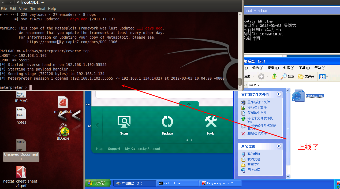
Task: Select the netcat_cheat_sheet_v1.pdf desktop icon
Action: point(21,177)
